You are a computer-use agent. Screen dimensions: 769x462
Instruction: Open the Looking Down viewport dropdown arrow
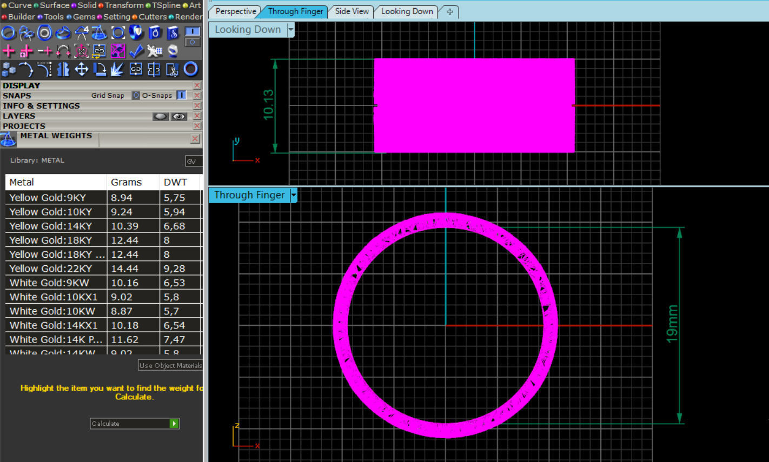pyautogui.click(x=291, y=30)
